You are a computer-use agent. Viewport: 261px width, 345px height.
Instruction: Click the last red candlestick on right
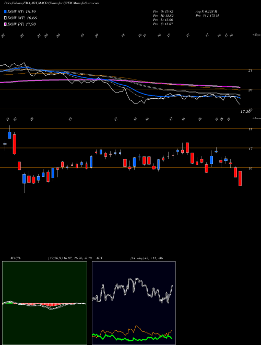point(240,178)
